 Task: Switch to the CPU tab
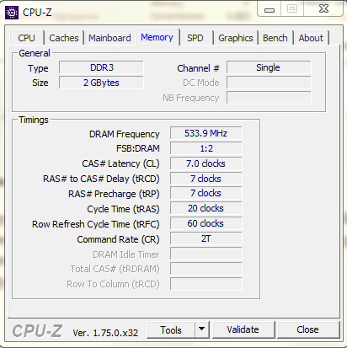click(x=27, y=38)
